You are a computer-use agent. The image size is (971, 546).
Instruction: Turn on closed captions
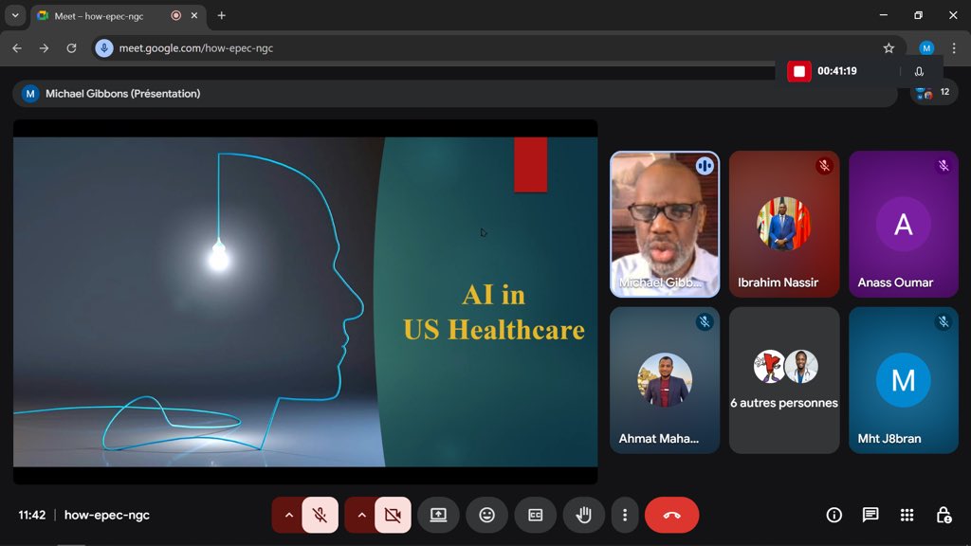click(x=535, y=515)
